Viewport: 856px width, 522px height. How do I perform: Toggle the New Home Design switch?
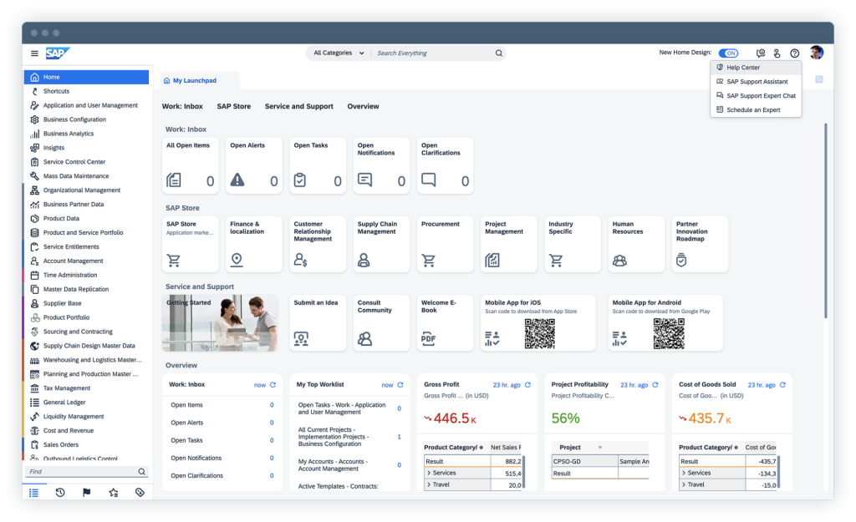coord(728,53)
